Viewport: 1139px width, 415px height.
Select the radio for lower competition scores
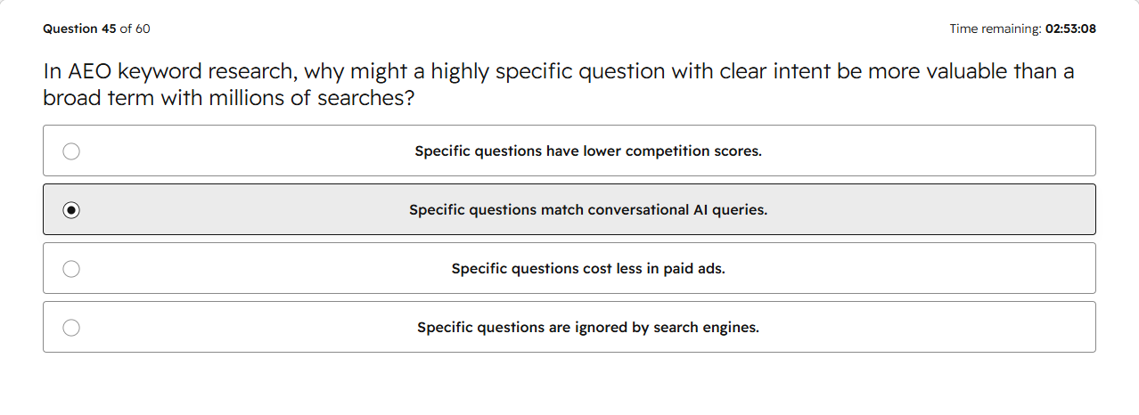(71, 151)
